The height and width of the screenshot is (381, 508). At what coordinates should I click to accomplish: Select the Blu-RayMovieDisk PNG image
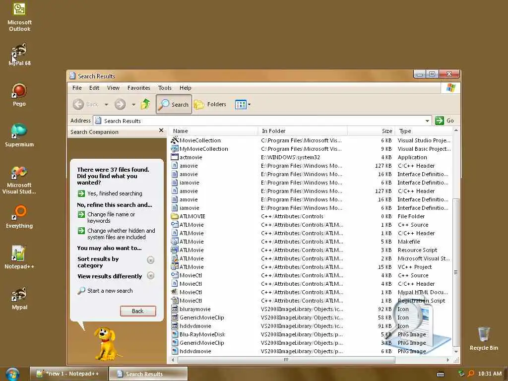point(202,334)
